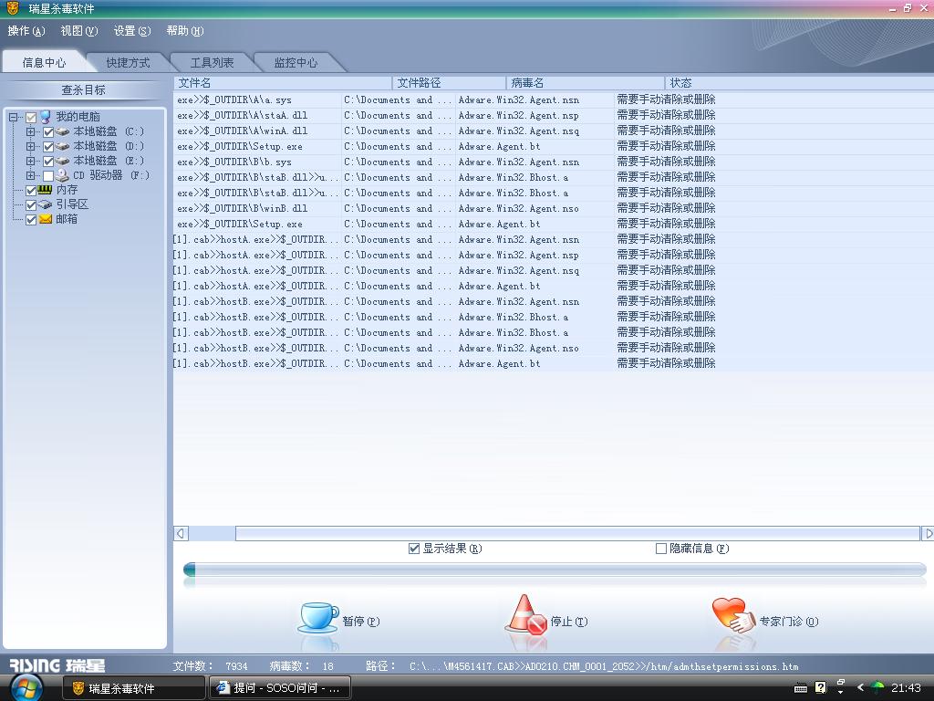Expand hidden tray icons arrow
This screenshot has width=934, height=701.
(860, 687)
